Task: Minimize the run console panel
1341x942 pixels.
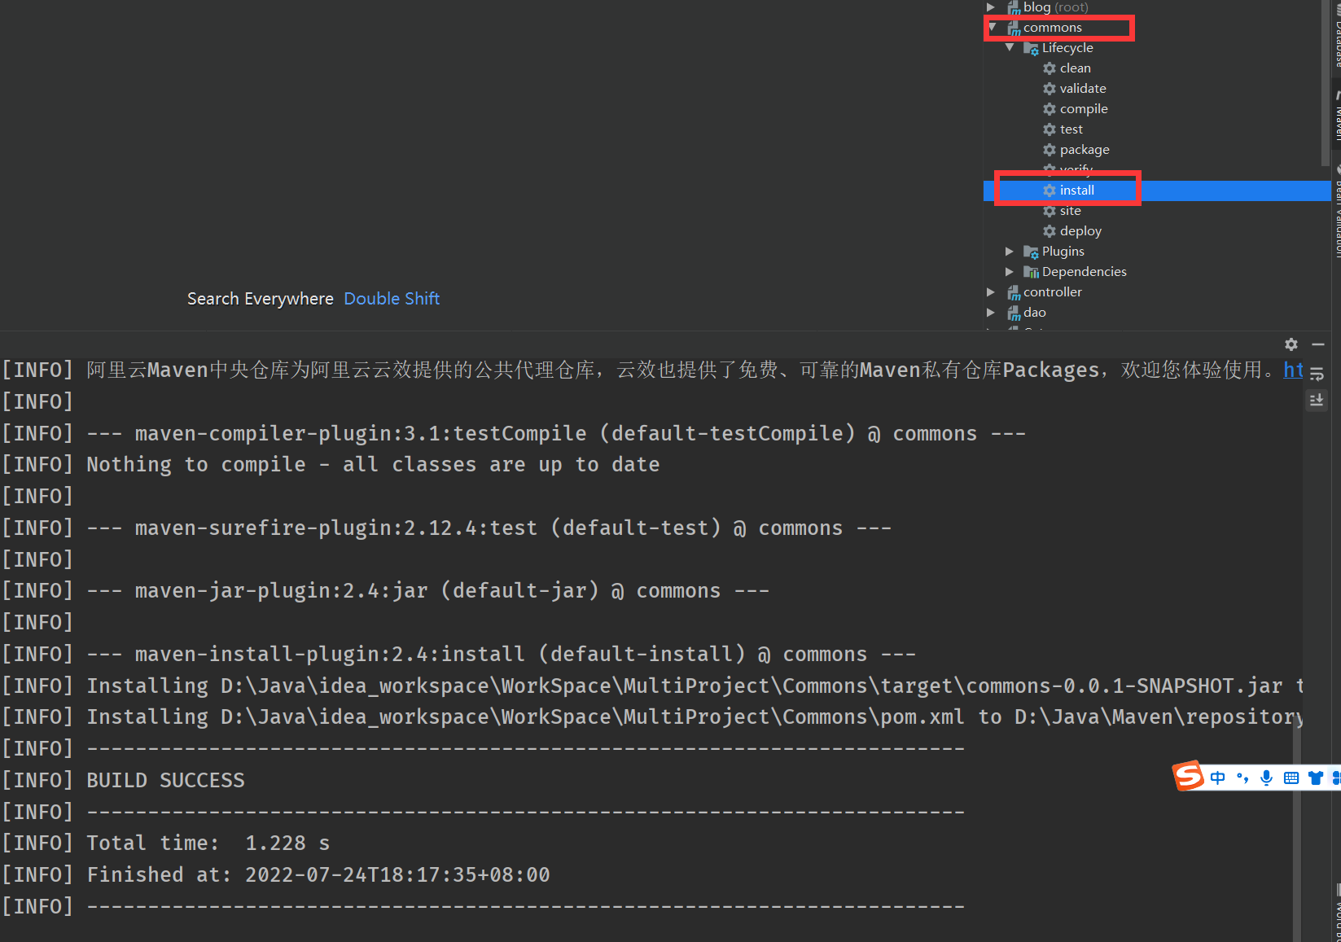Action: [x=1318, y=344]
